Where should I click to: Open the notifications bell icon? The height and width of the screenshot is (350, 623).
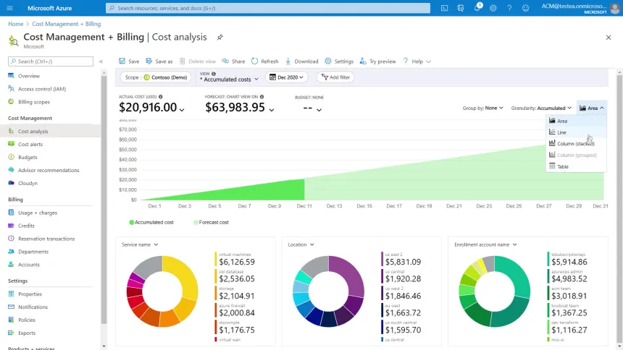pos(477,8)
